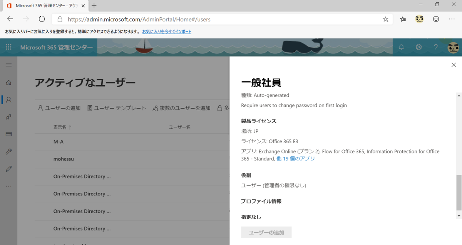462x245 pixels.
Task: Open the app launcher waffle icon
Action: coord(8,47)
